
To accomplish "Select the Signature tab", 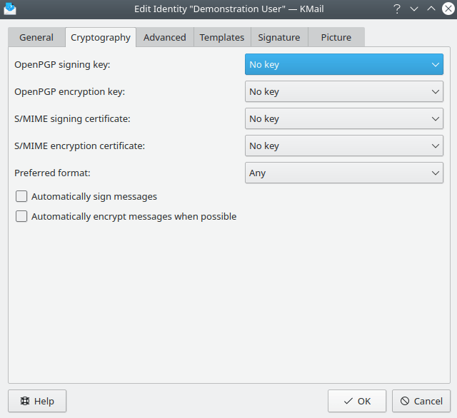I will pos(279,37).
